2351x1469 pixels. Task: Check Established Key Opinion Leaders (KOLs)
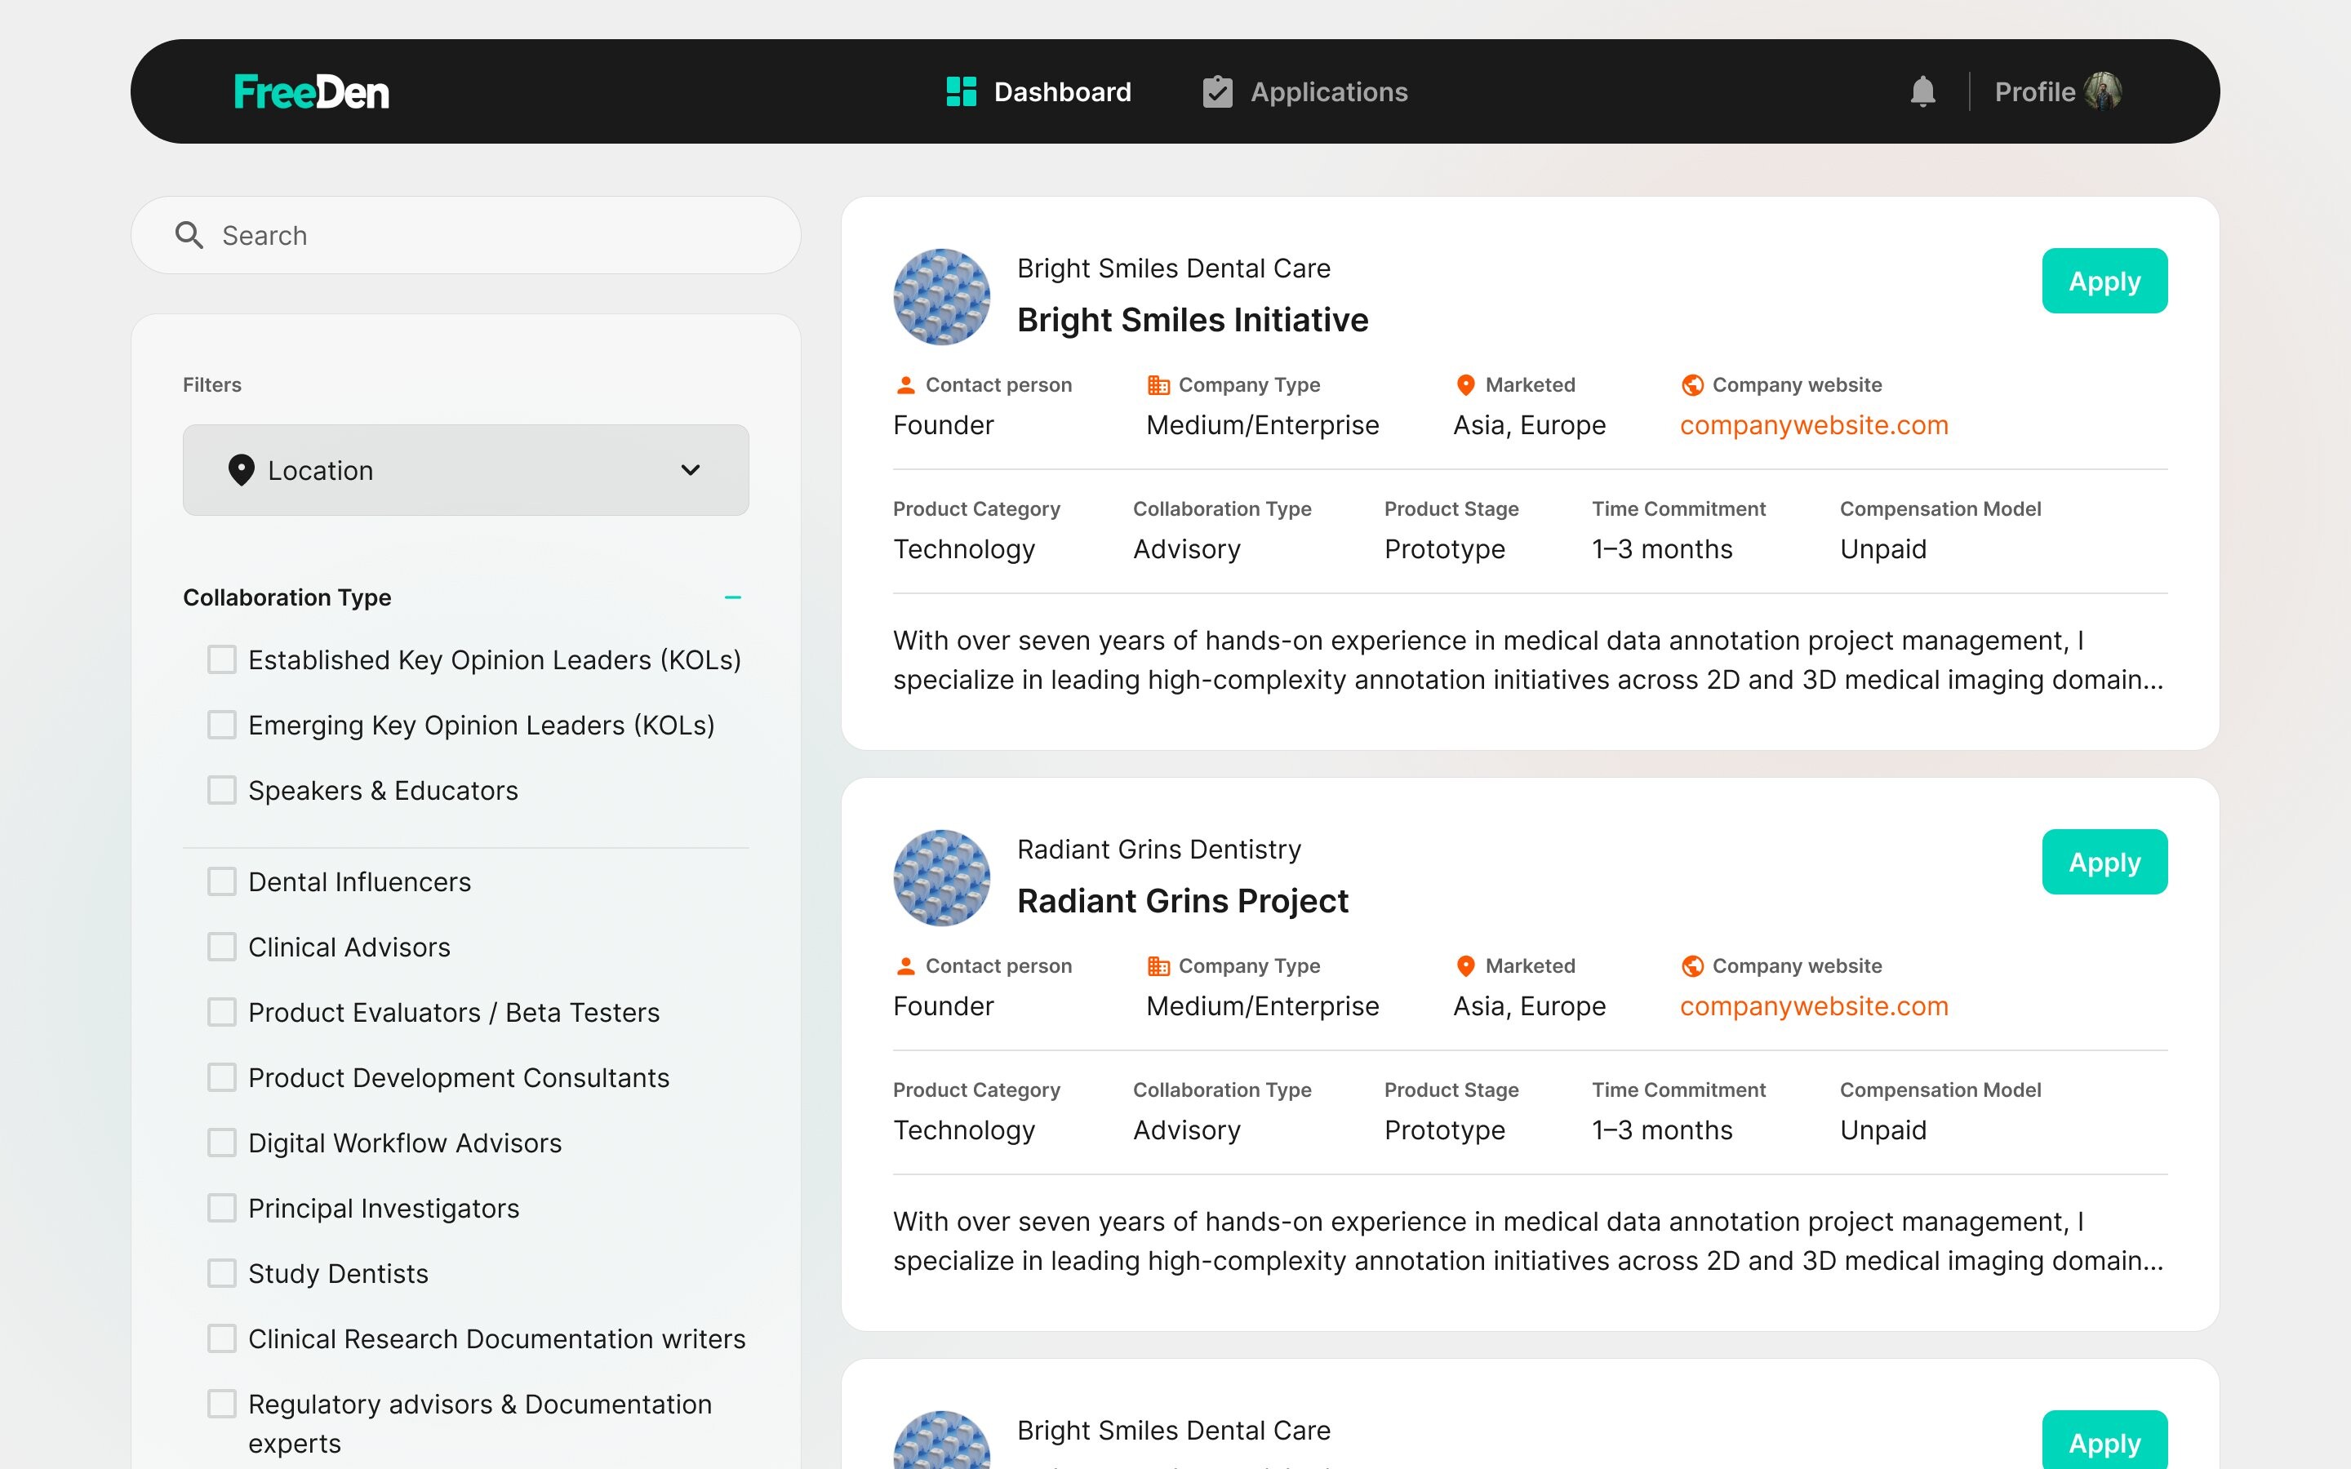(221, 659)
